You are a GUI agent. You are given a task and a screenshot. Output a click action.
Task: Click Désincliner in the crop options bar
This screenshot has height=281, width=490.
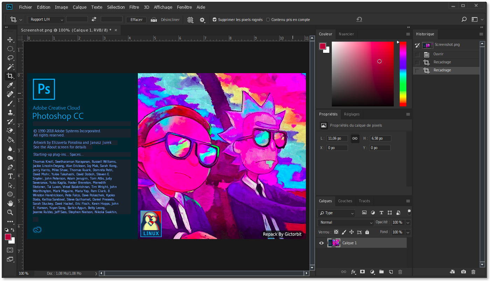point(170,20)
